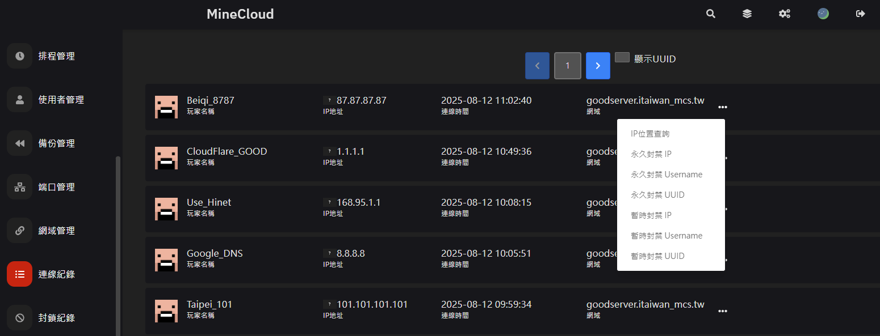Choose 永久封禁 Username in the menu
The width and height of the screenshot is (880, 336).
click(x=667, y=175)
